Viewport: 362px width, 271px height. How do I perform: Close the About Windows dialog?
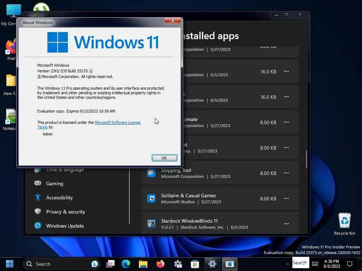[173, 20]
